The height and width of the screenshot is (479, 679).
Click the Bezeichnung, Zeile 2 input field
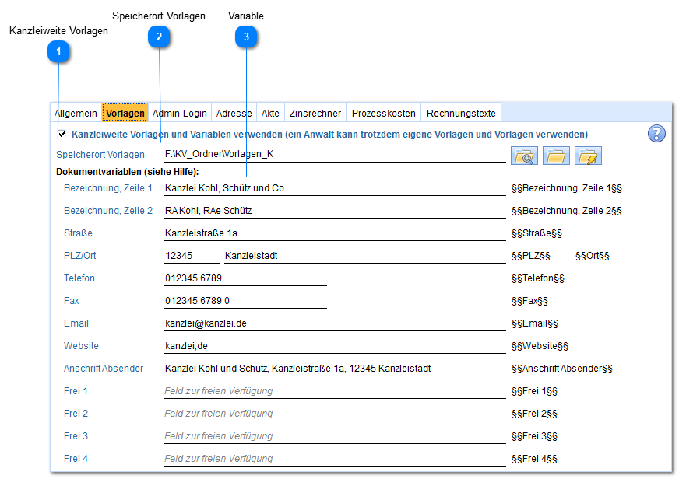pos(335,211)
